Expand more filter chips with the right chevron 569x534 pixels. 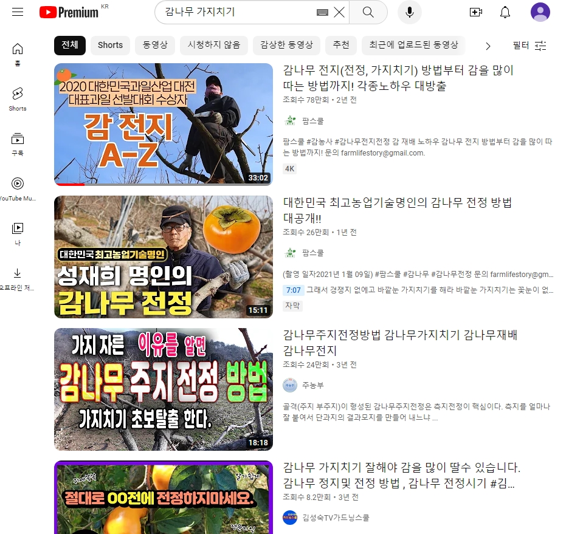(488, 46)
